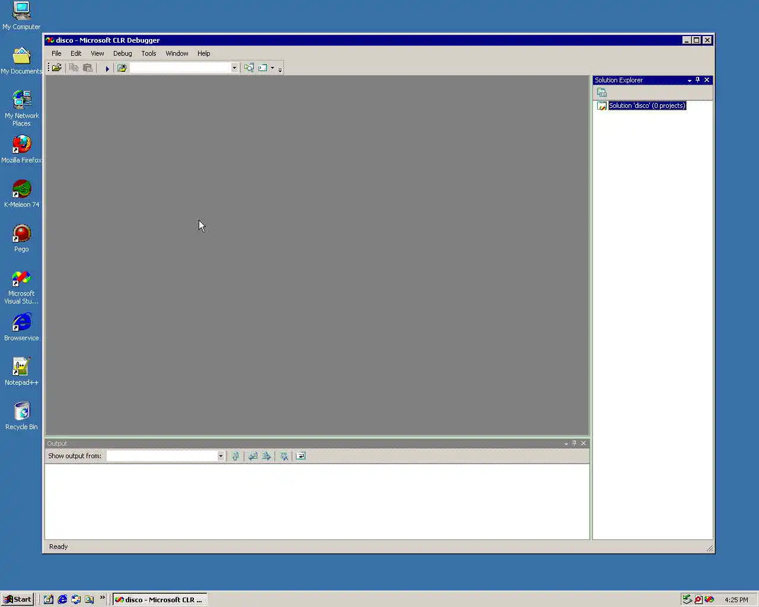The image size is (759, 607).
Task: Click the Find Message in Code output icon
Action: 235,456
